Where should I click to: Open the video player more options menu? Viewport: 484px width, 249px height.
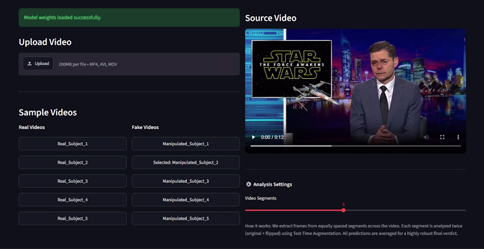458,137
